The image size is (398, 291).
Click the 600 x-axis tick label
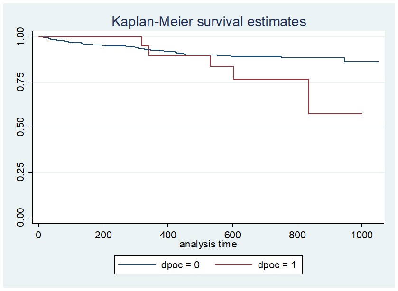[232, 236]
